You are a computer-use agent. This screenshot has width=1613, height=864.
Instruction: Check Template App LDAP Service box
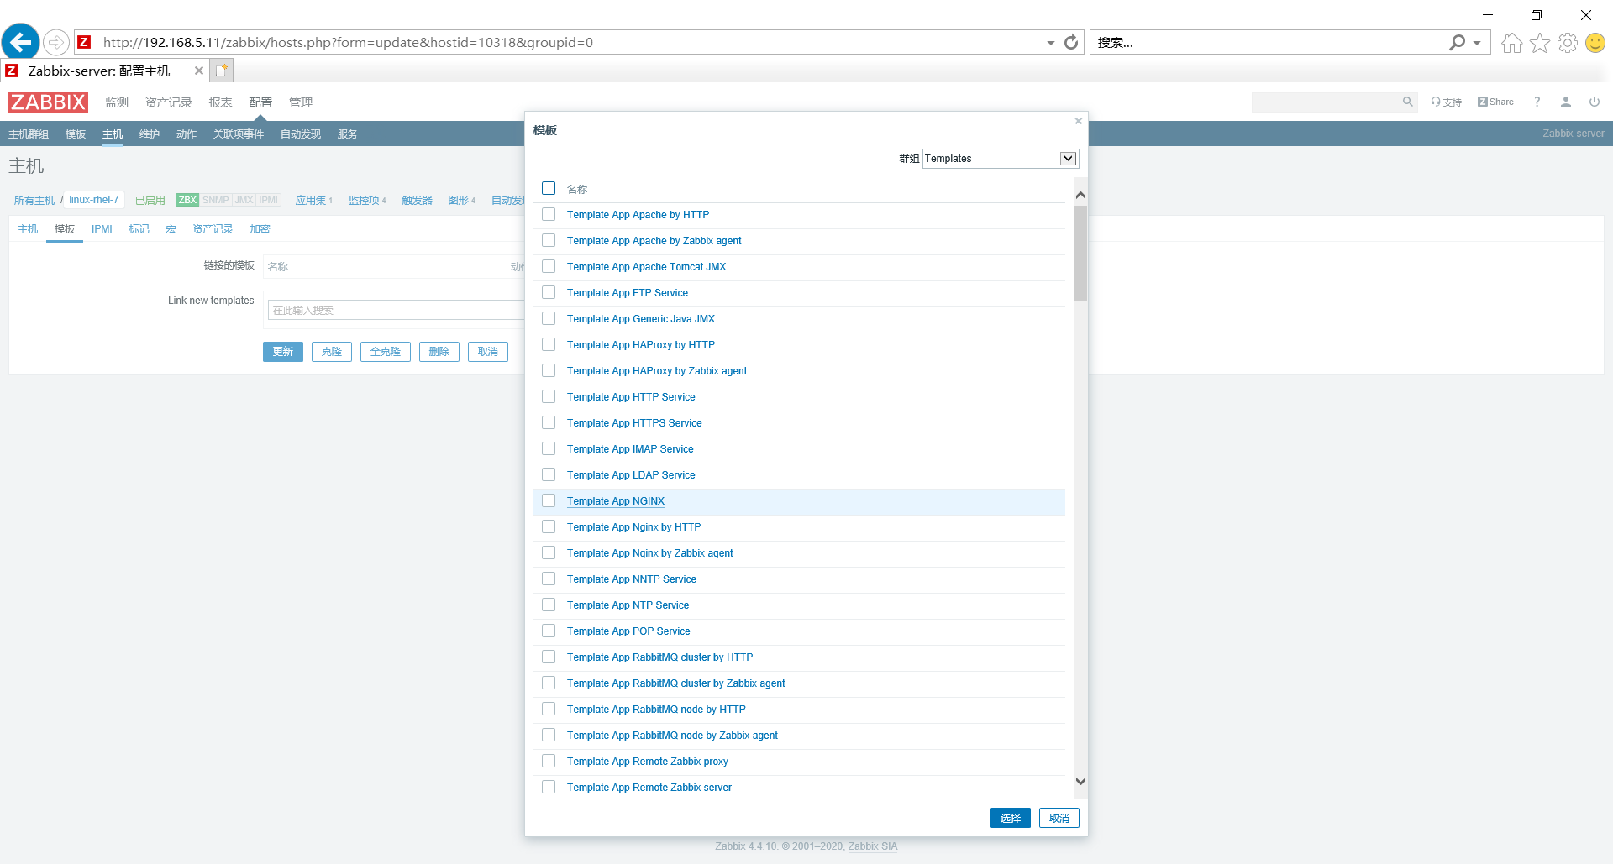(549, 474)
